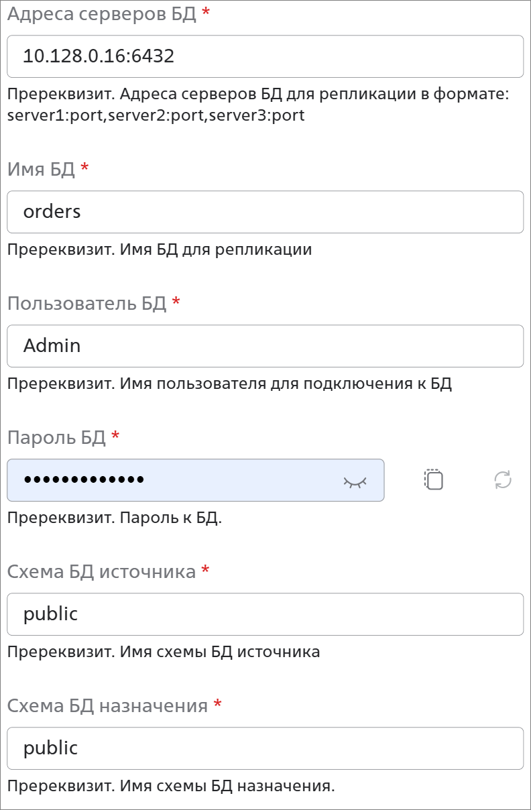
Task: Click the Пользователь БД label text
Action: tap(86, 303)
